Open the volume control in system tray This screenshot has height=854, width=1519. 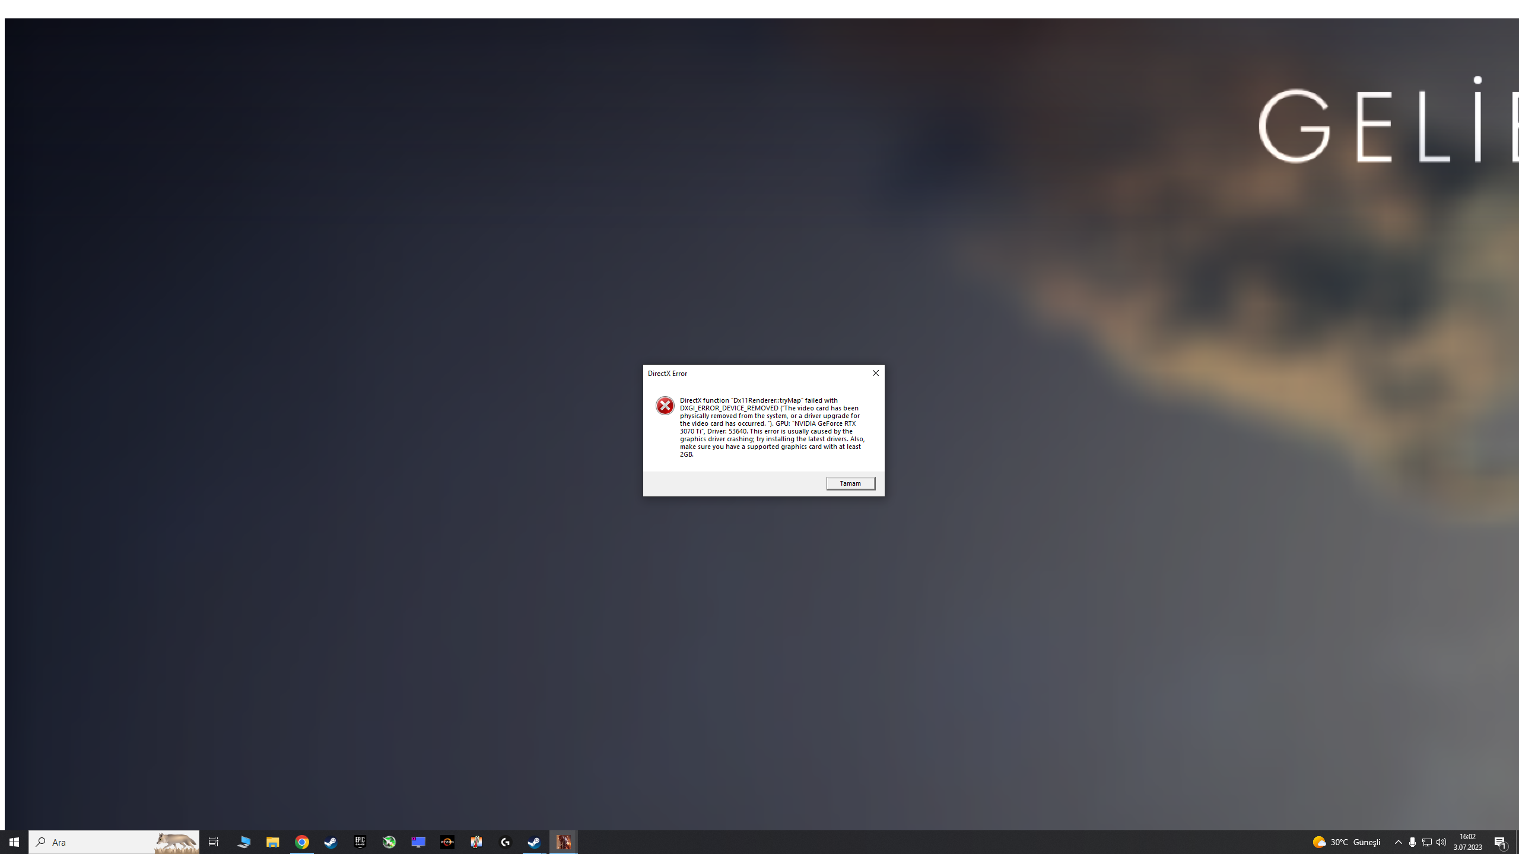pyautogui.click(x=1441, y=842)
